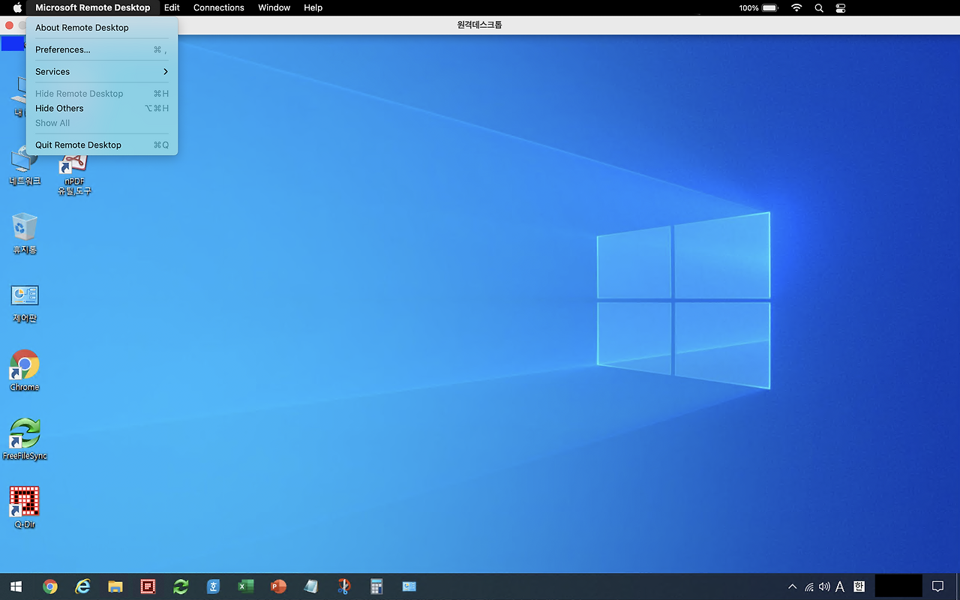Switch IME to English mode (A)

click(840, 586)
